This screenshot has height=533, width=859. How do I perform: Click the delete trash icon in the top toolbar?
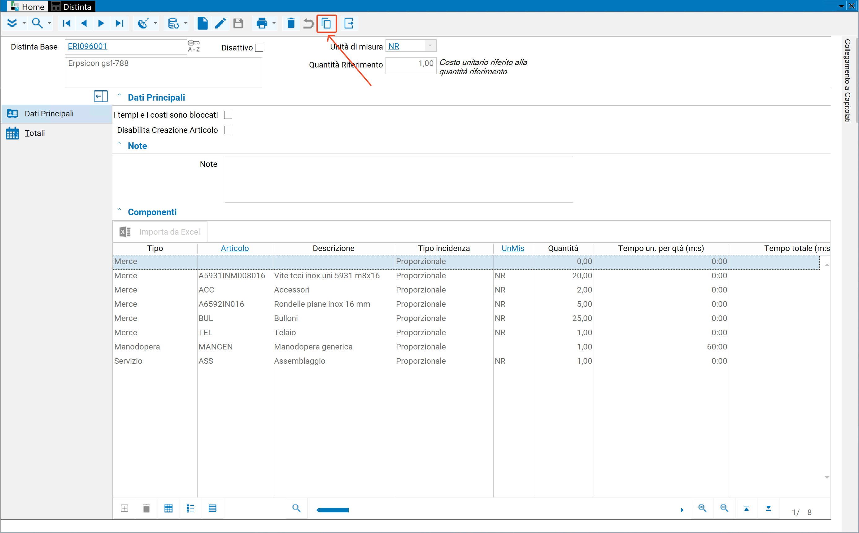point(291,23)
